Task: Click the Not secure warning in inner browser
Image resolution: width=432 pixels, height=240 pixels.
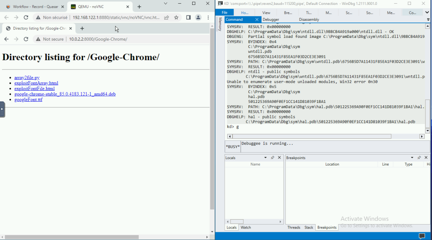Action: (50, 39)
